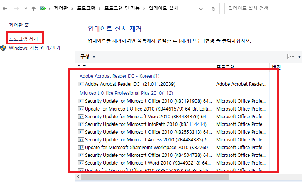The width and height of the screenshot is (302, 182).
Task: Select Security Update for Word 2010 KB4493218
Action: 148,163
